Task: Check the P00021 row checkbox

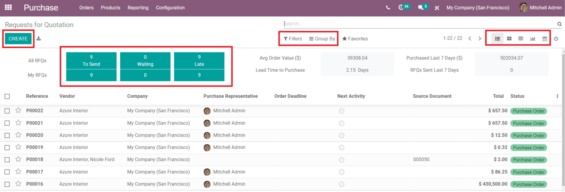Action: click(7, 123)
